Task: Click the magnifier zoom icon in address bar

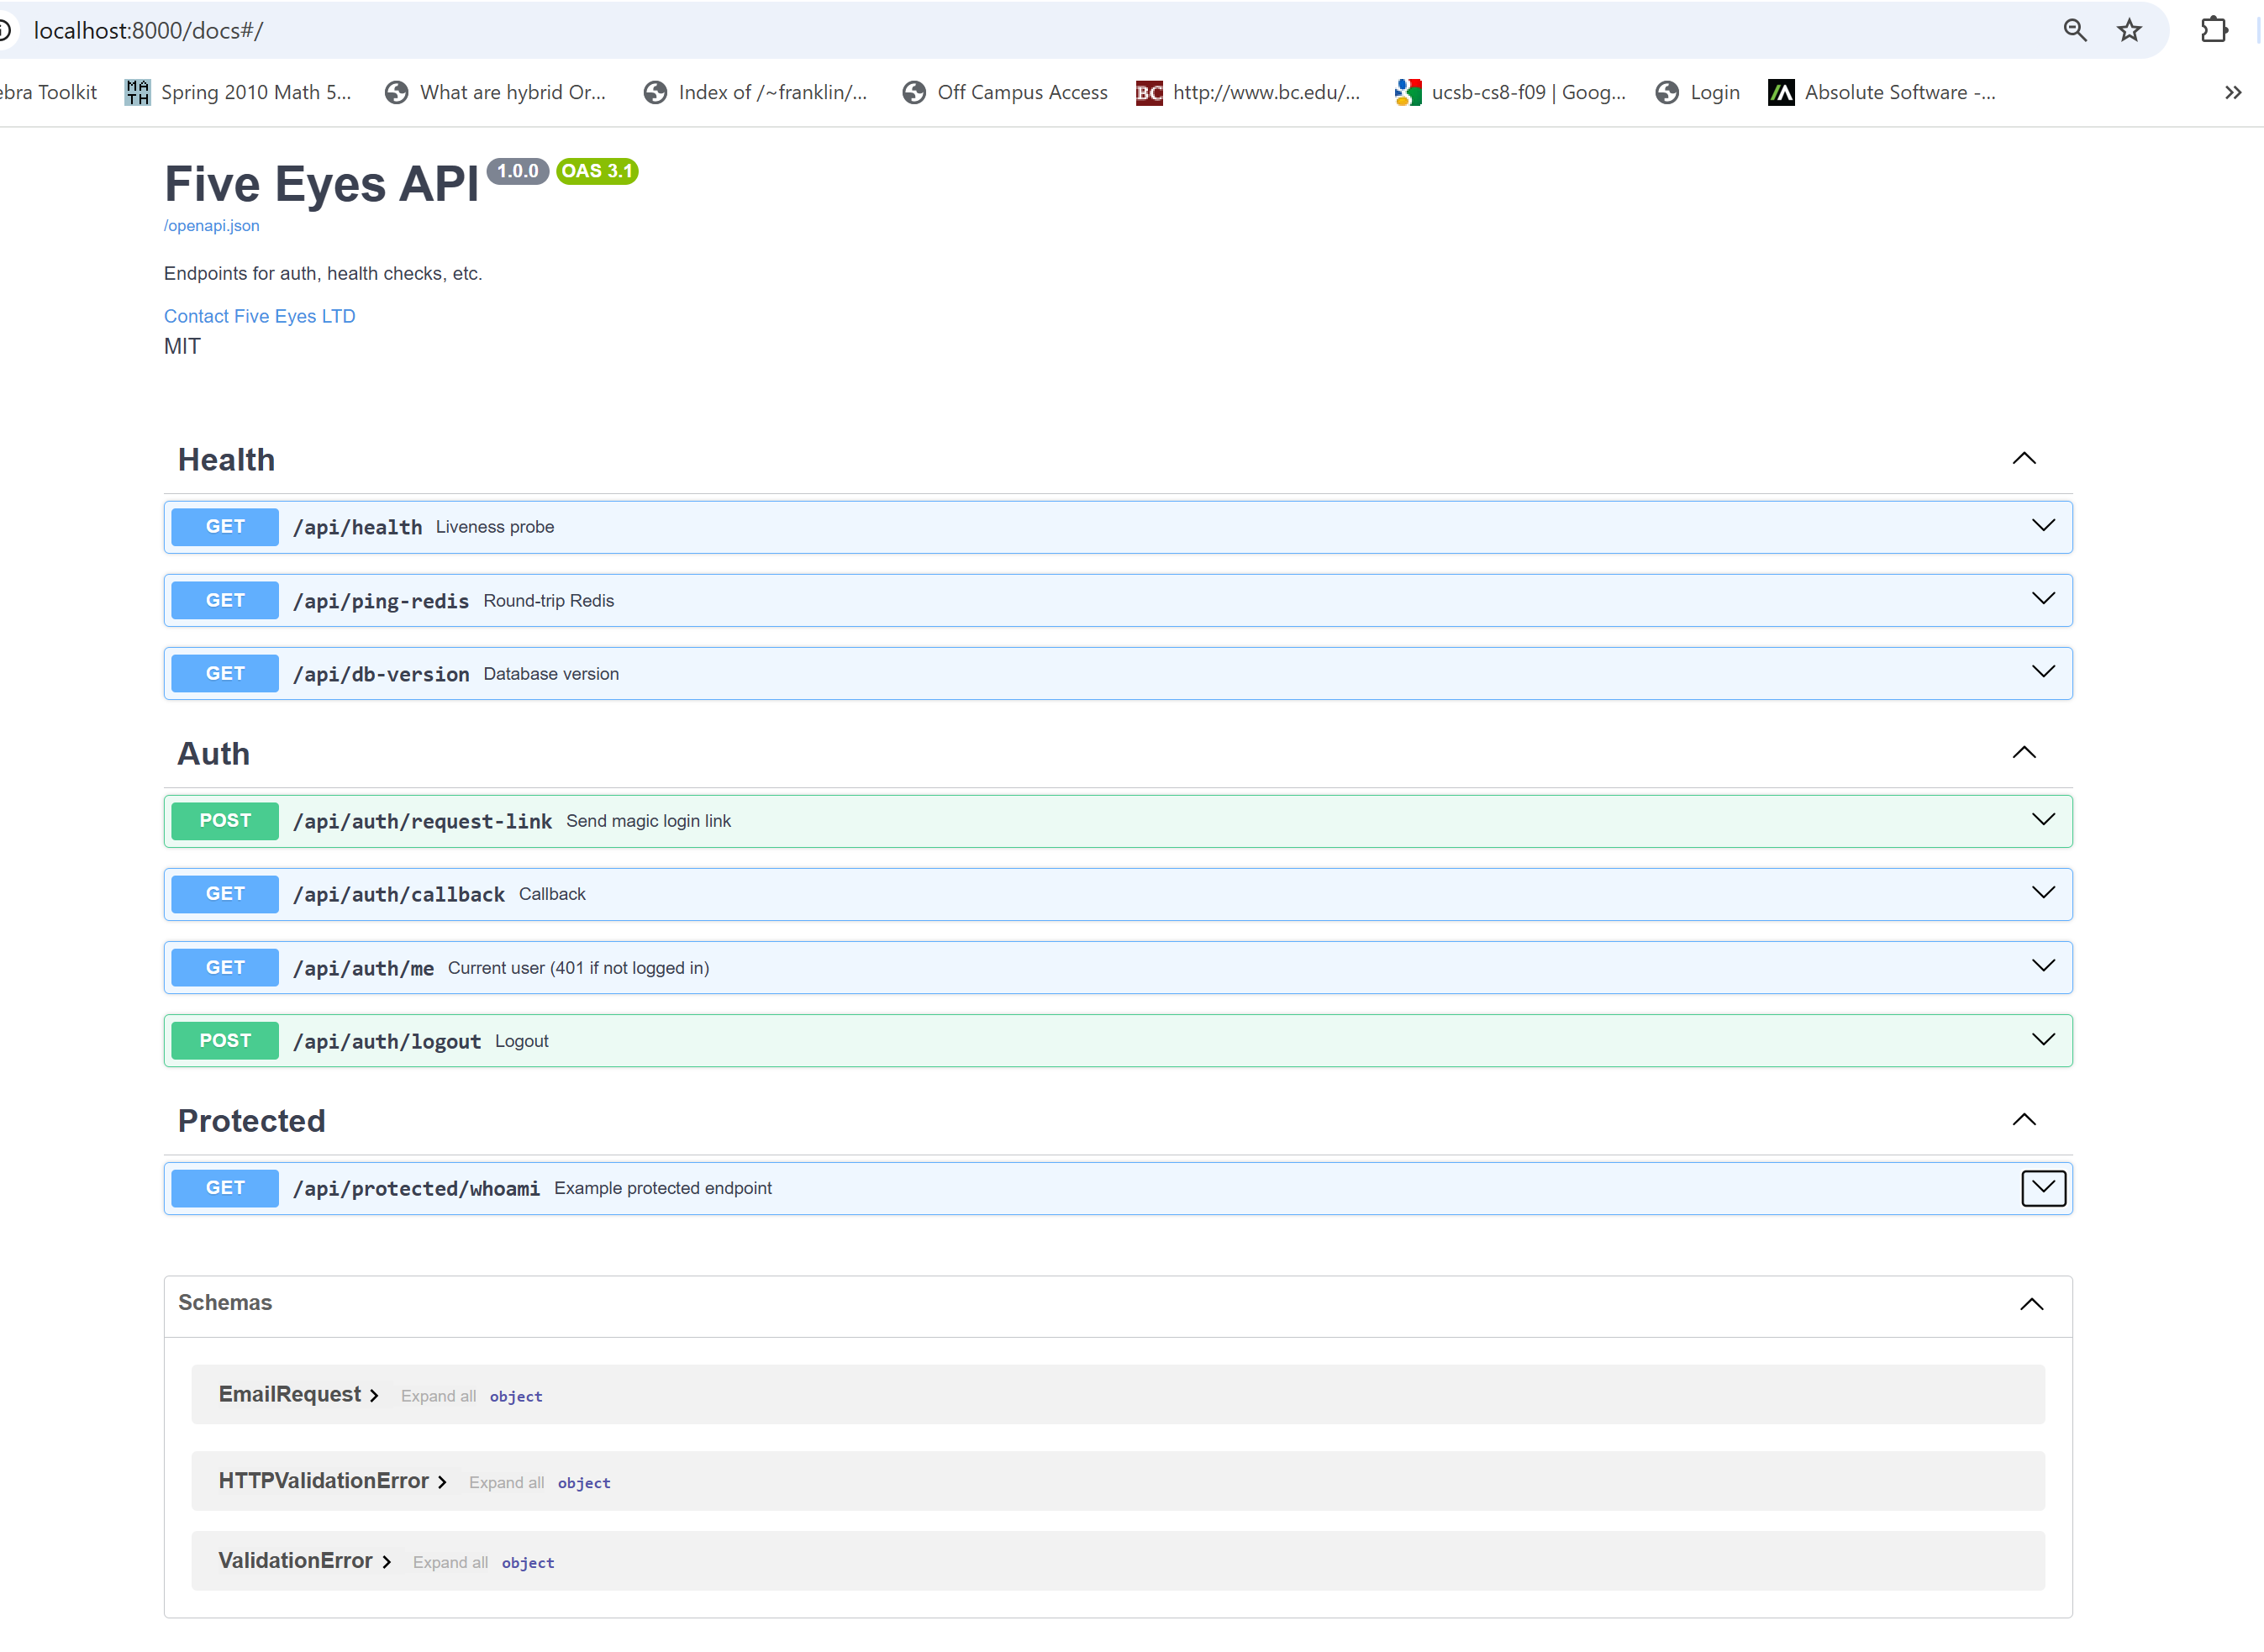Action: [2074, 30]
